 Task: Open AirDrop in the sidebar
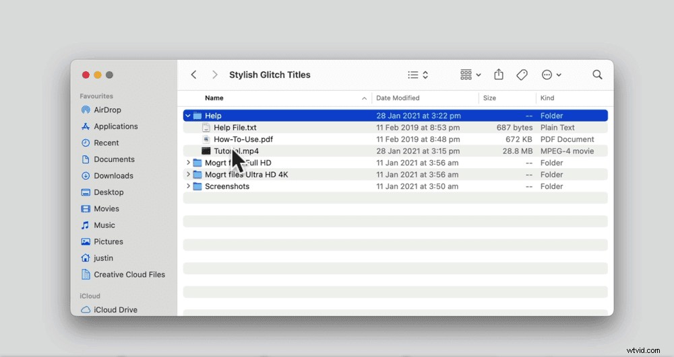point(107,110)
